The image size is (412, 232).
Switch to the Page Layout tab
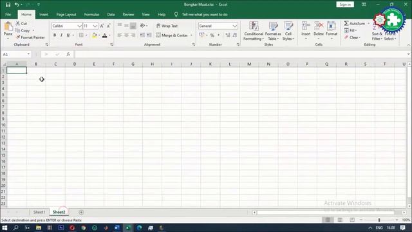66,14
